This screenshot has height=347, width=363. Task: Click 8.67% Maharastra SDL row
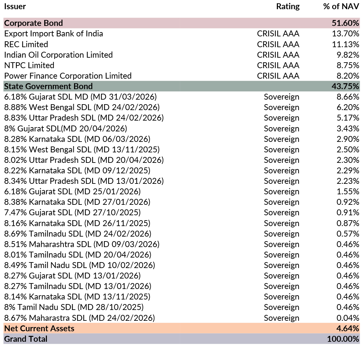[79, 318]
